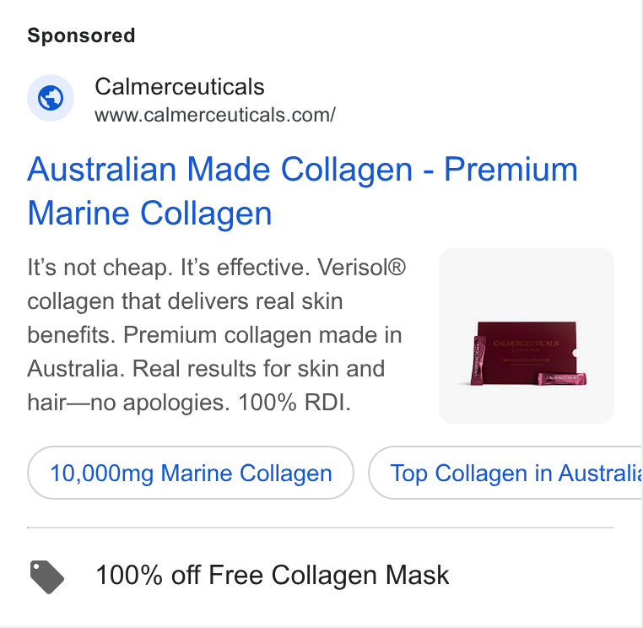Click the Verisol® word in the description
The width and height of the screenshot is (643, 628).
click(x=361, y=268)
